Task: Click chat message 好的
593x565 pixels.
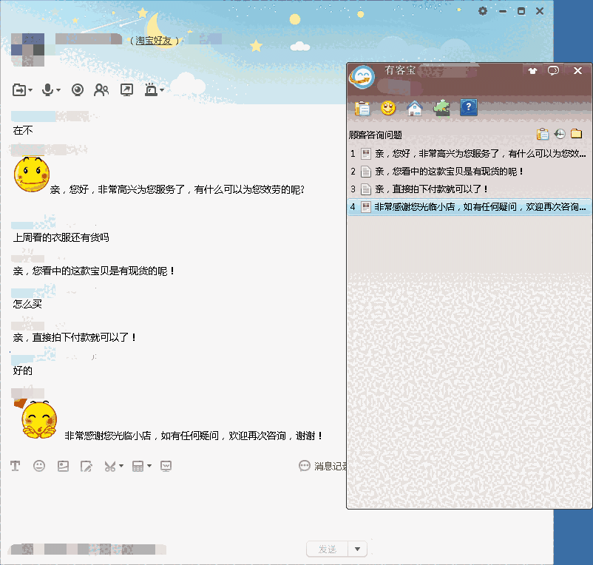Action: pyautogui.click(x=23, y=371)
